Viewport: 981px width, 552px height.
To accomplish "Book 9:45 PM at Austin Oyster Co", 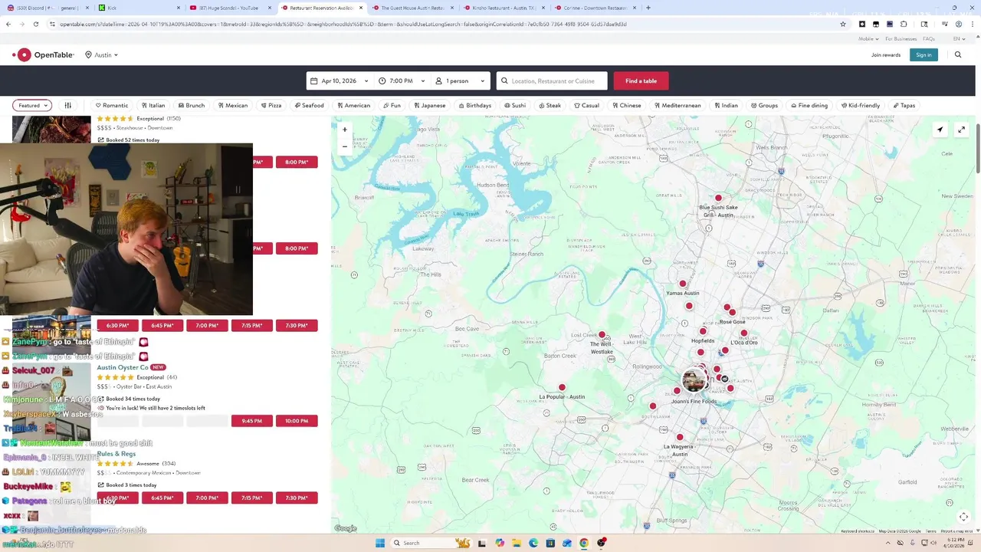I will [x=252, y=421].
